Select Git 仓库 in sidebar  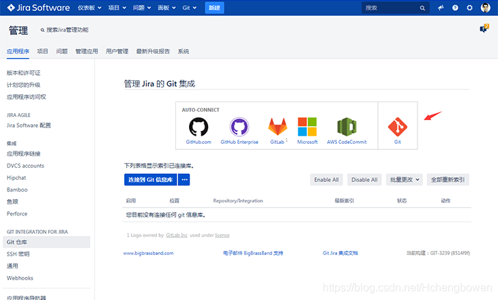[46, 242]
